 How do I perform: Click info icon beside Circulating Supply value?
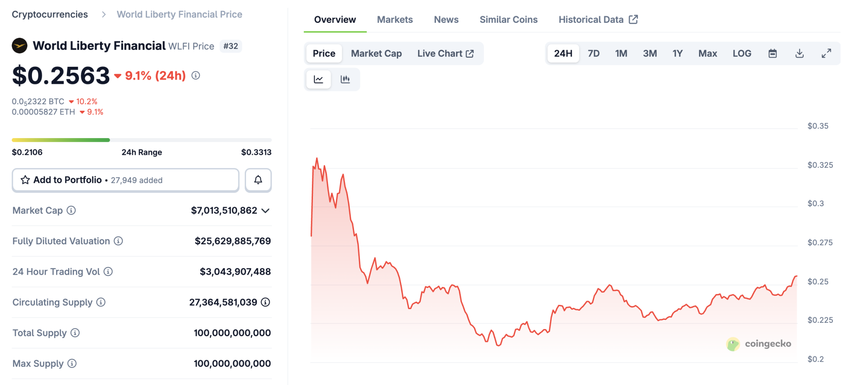266,302
